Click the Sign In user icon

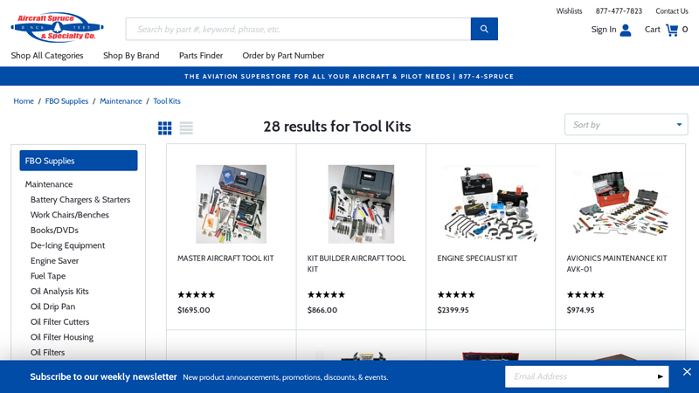point(626,30)
